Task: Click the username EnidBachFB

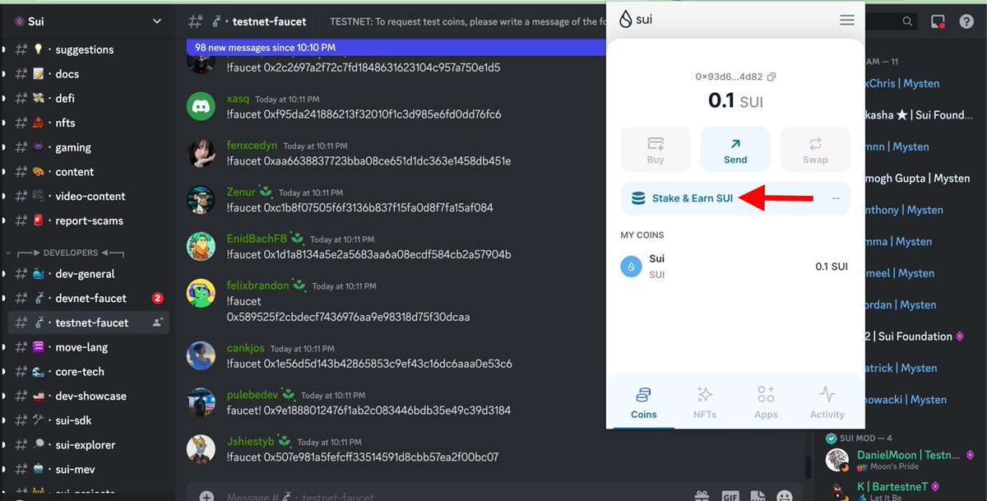Action: click(257, 239)
